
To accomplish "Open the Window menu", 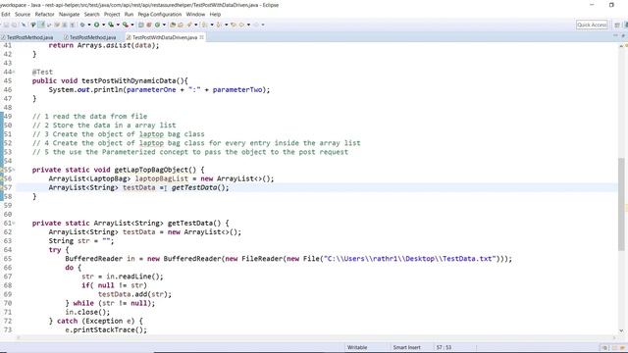I will pyautogui.click(x=195, y=14).
